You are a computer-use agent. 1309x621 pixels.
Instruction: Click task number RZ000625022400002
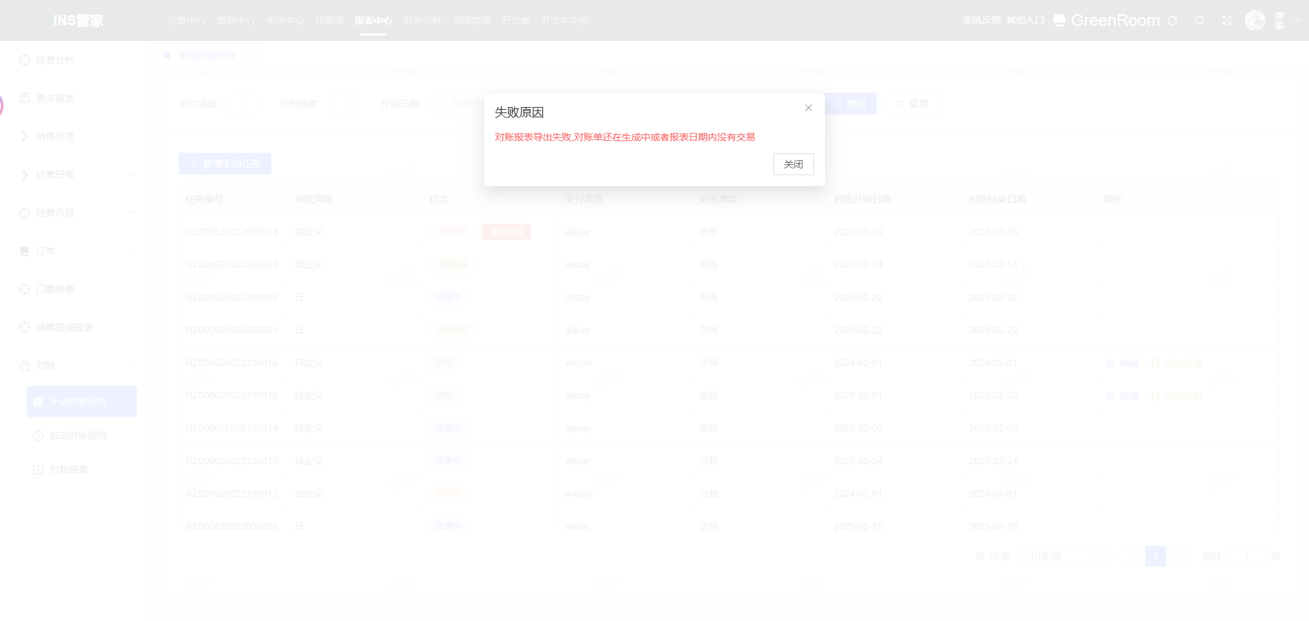[232, 297]
